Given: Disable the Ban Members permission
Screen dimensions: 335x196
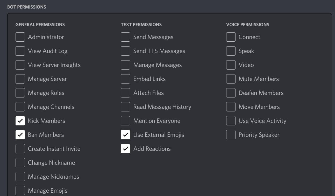Looking at the screenshot, I should pos(20,134).
